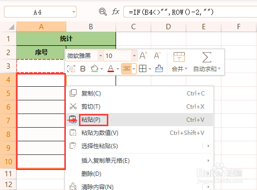Select column F header

(238, 26)
